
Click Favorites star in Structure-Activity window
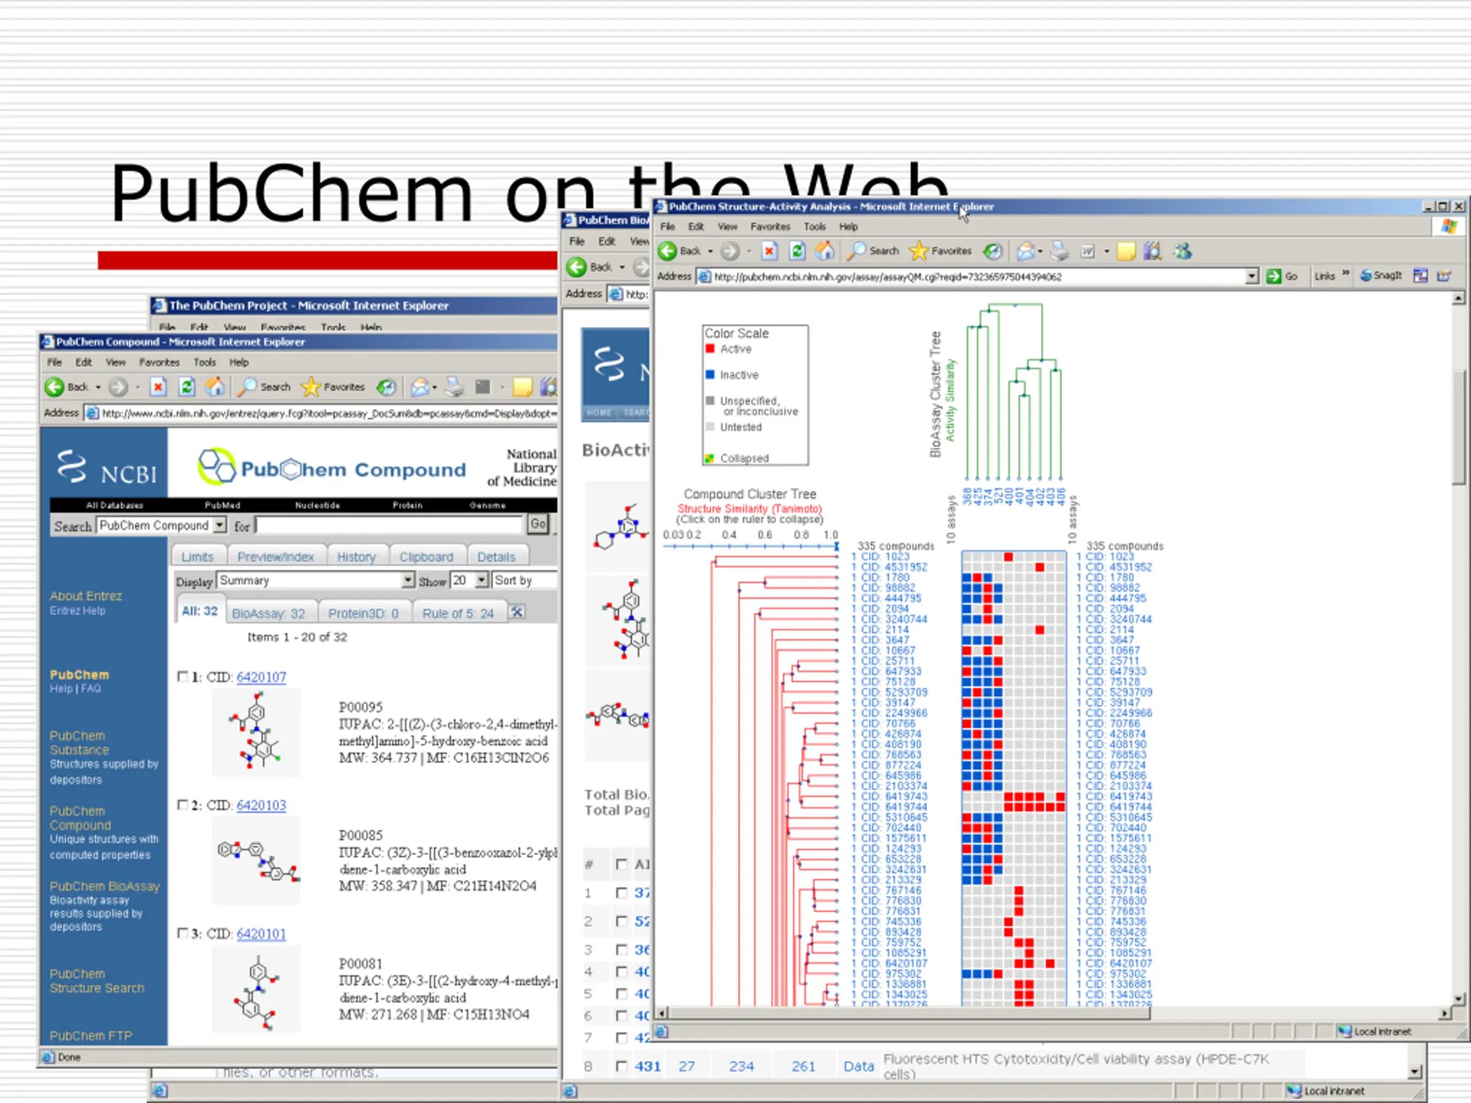pos(918,250)
